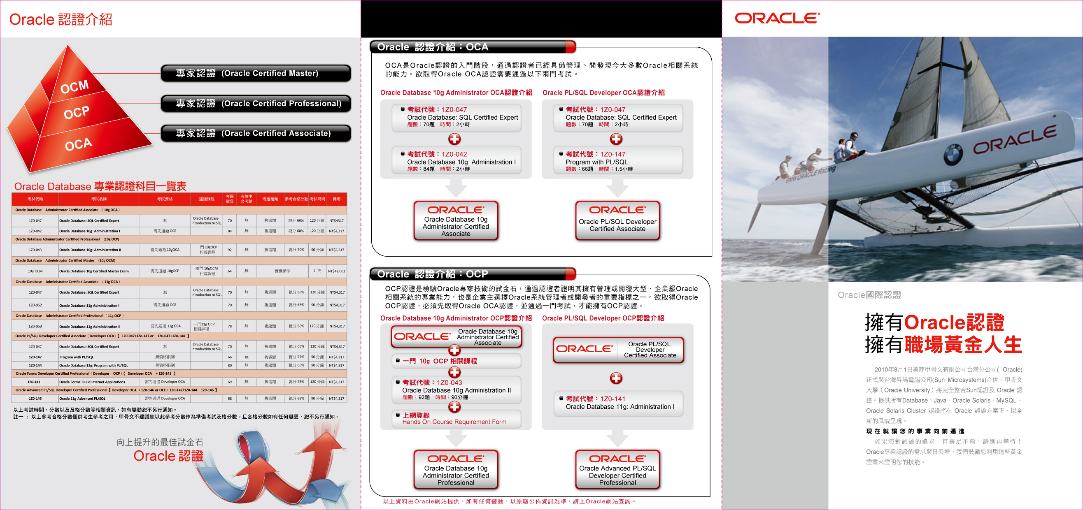Click the red ORACLE logo at top right
This screenshot has height=510, width=1083.
(x=777, y=18)
